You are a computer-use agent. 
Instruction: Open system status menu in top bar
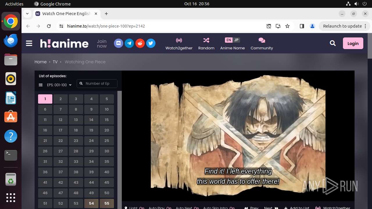(357, 4)
